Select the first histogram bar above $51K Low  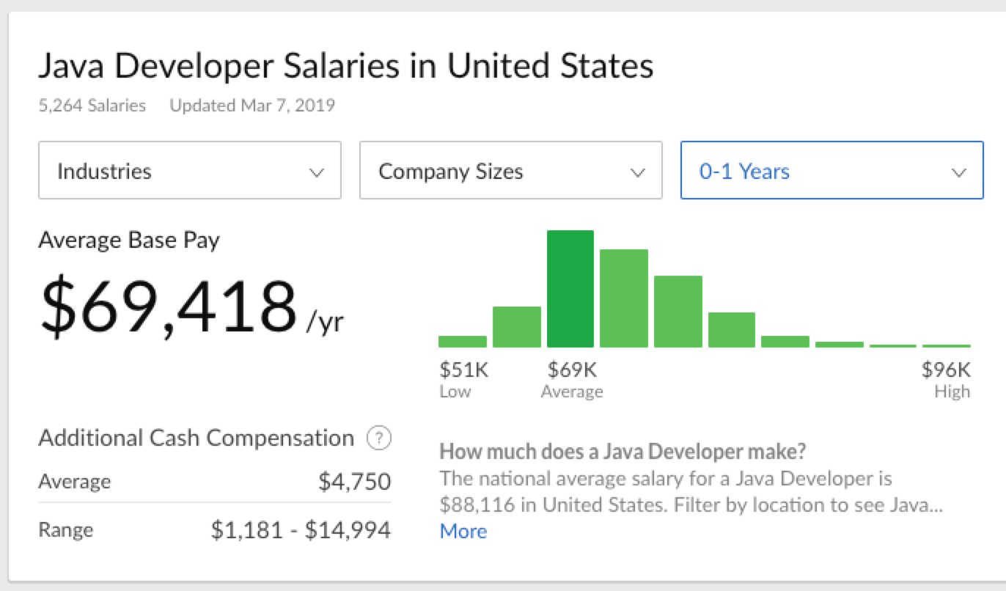(462, 341)
